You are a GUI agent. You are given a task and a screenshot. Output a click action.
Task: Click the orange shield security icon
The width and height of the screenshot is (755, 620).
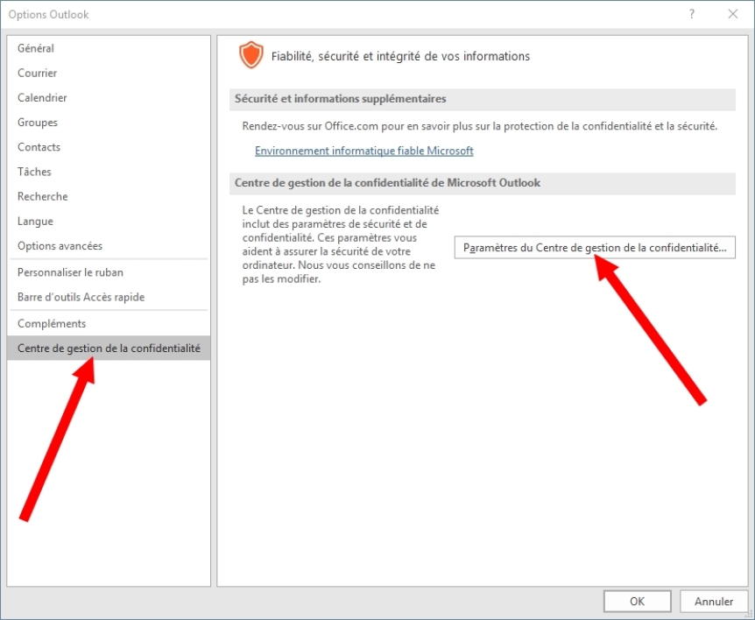[251, 56]
